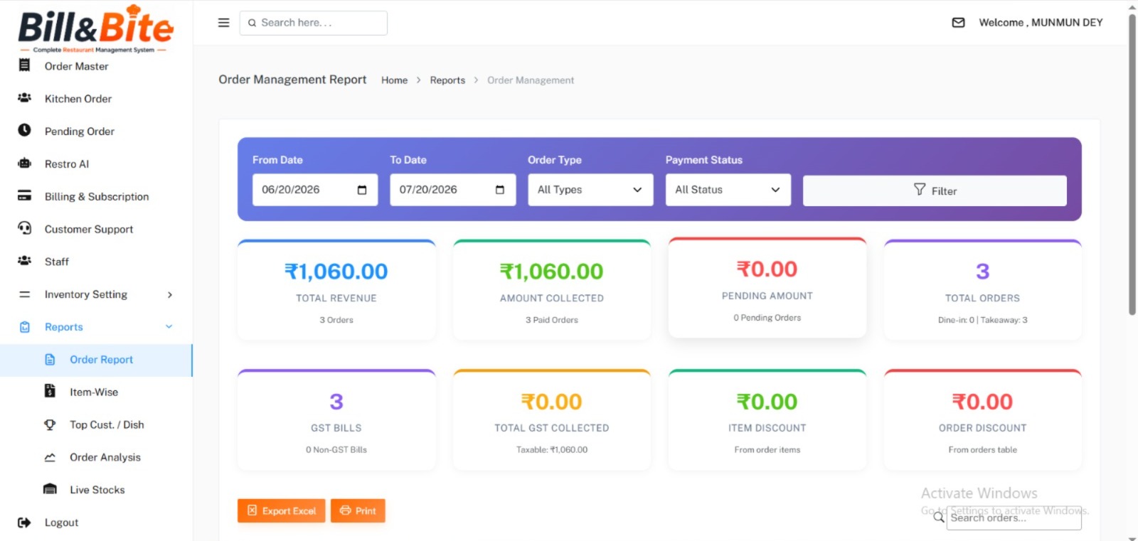This screenshot has width=1138, height=541.
Task: Click the Inventory Setting lines icon
Action: pyautogui.click(x=24, y=294)
